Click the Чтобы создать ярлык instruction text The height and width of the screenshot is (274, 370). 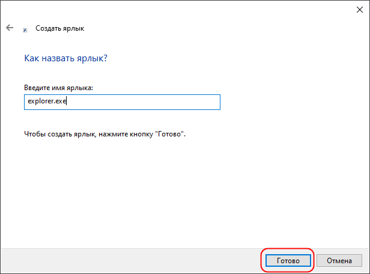105,134
